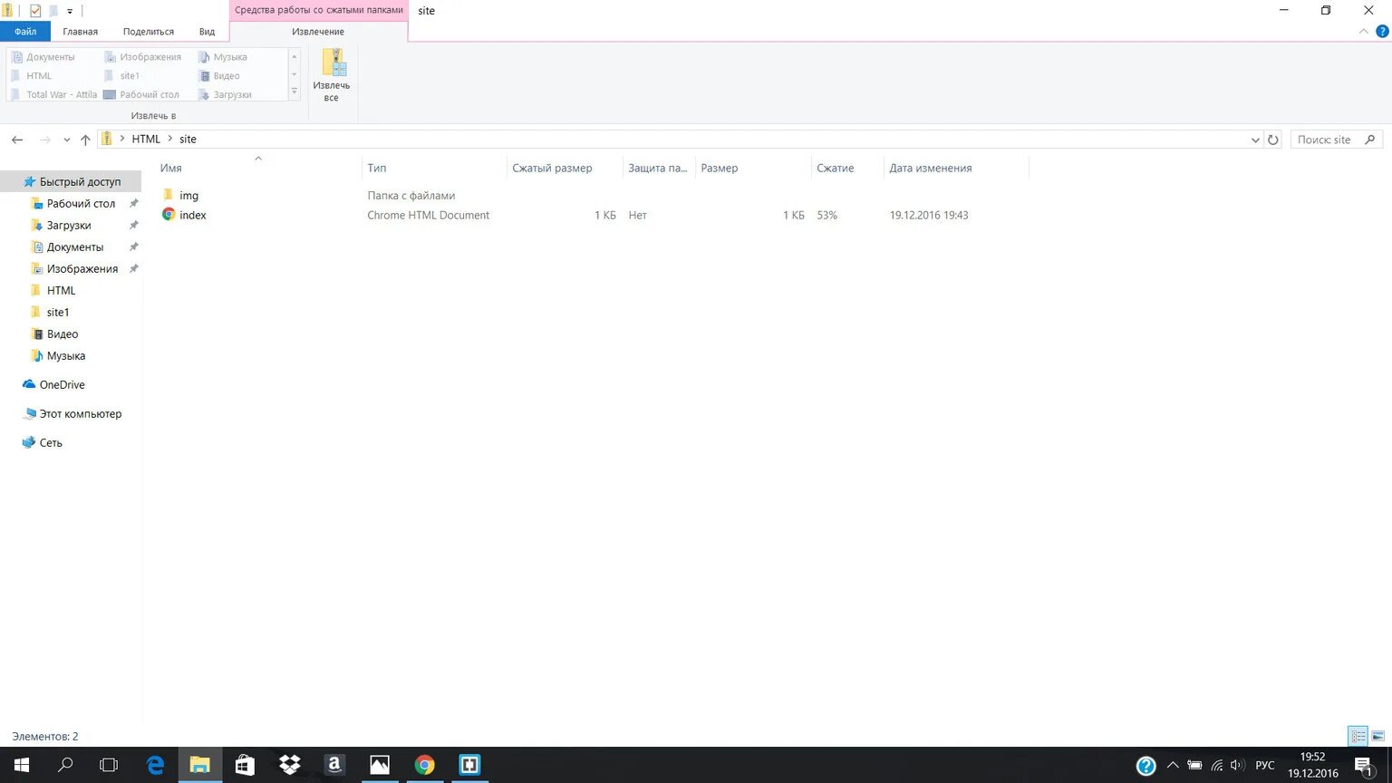Screen dimensions: 1392x783
Task: Switch to Google Chrome on taskbar
Action: click(424, 765)
